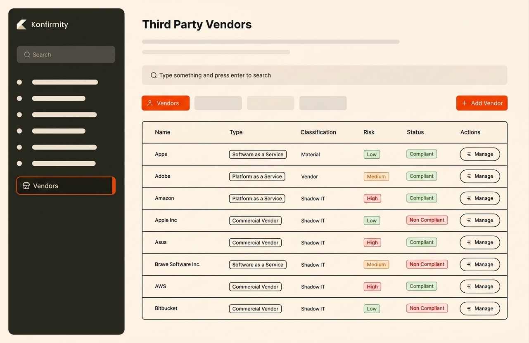
Task: Manage the Apple Inc vendor
Action: tap(480, 220)
